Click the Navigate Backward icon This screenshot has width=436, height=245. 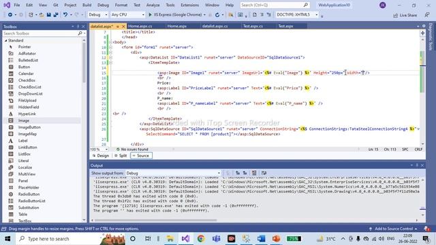10,15
